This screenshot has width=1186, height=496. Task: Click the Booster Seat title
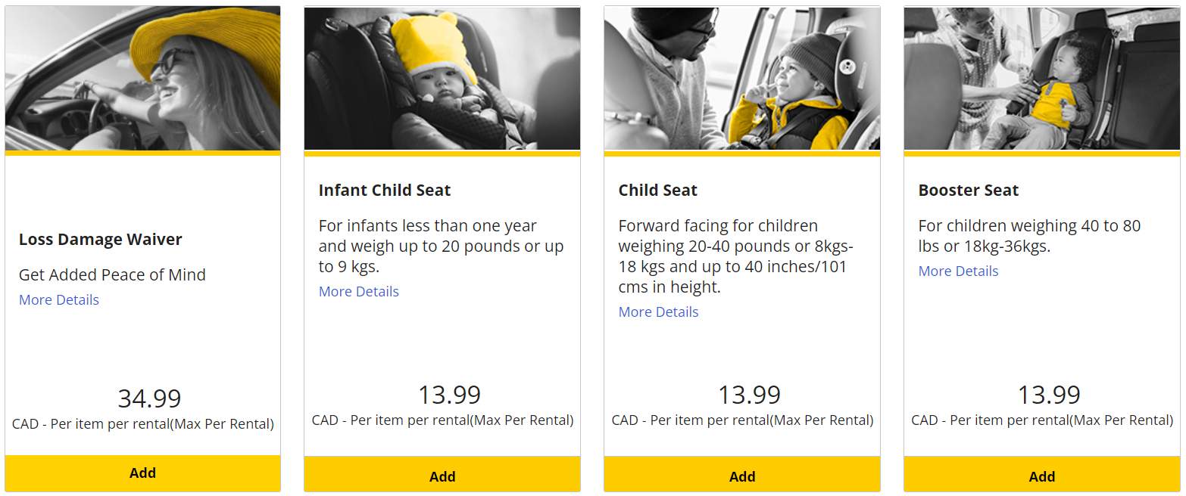[969, 191]
